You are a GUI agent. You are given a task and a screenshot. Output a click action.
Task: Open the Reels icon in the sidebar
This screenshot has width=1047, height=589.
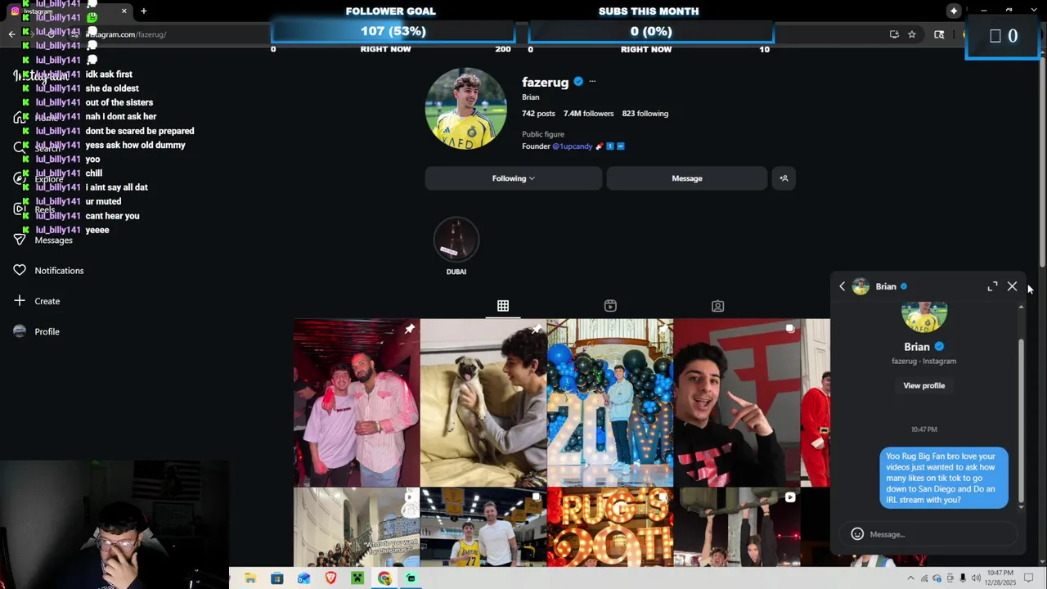coord(20,209)
